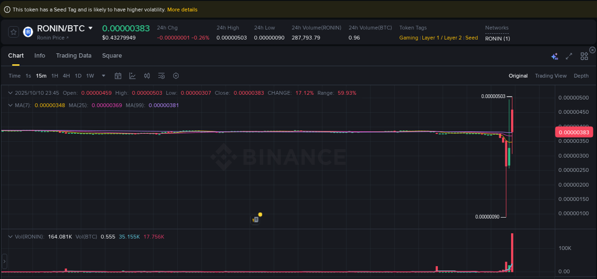Screen dimensions: 597x279
Task: Open the indicators comparison icon
Action: click(x=147, y=76)
